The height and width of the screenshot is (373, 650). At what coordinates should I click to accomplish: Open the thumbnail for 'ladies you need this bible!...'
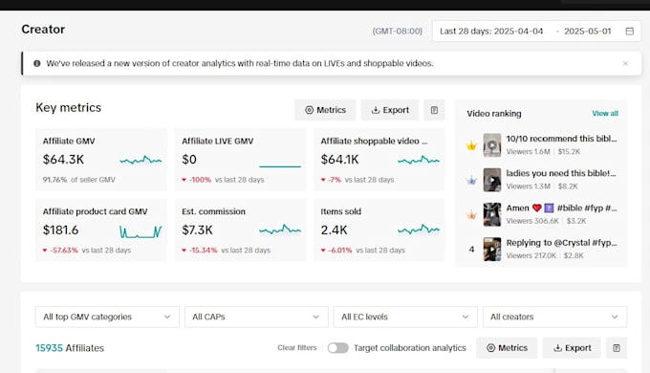492,180
